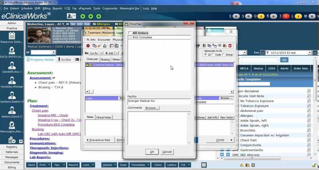This screenshot has height=170, width=319.
Task: Expand the Details dropdown arrow
Action: click(115, 165)
